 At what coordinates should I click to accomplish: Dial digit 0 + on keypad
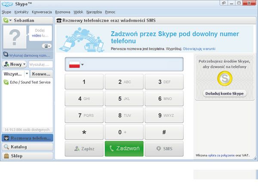124,132
